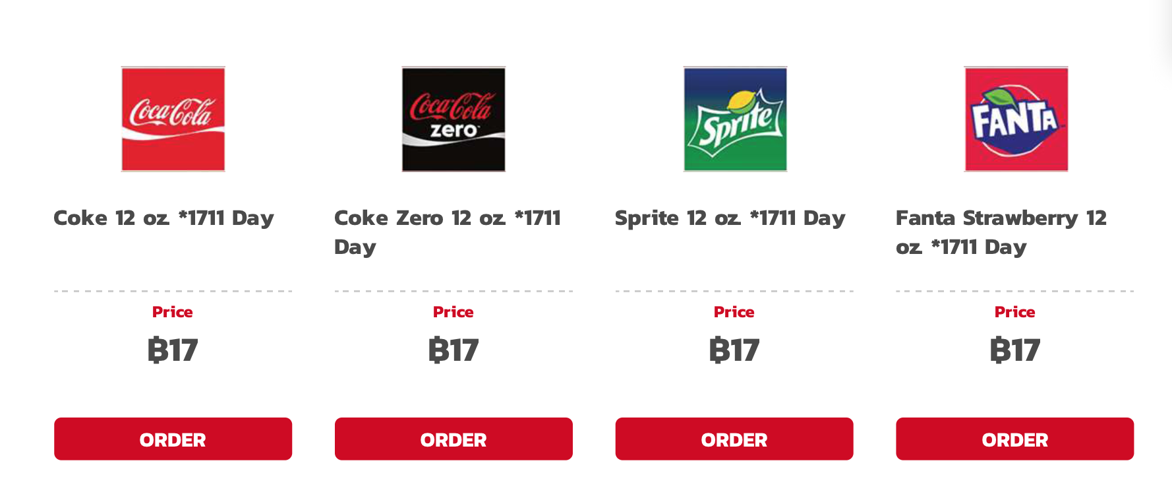Click the ฿17 price under Sprite

[x=734, y=350]
